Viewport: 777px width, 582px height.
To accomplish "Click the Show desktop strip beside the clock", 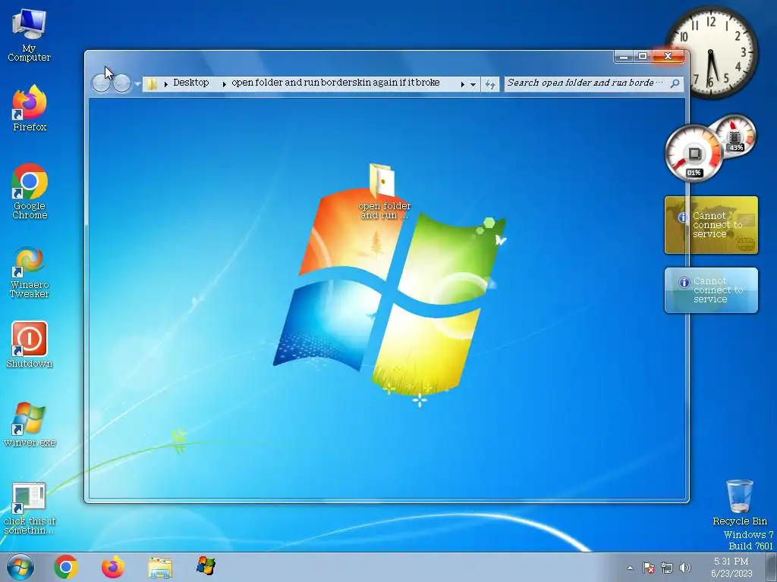I will click(x=772, y=567).
